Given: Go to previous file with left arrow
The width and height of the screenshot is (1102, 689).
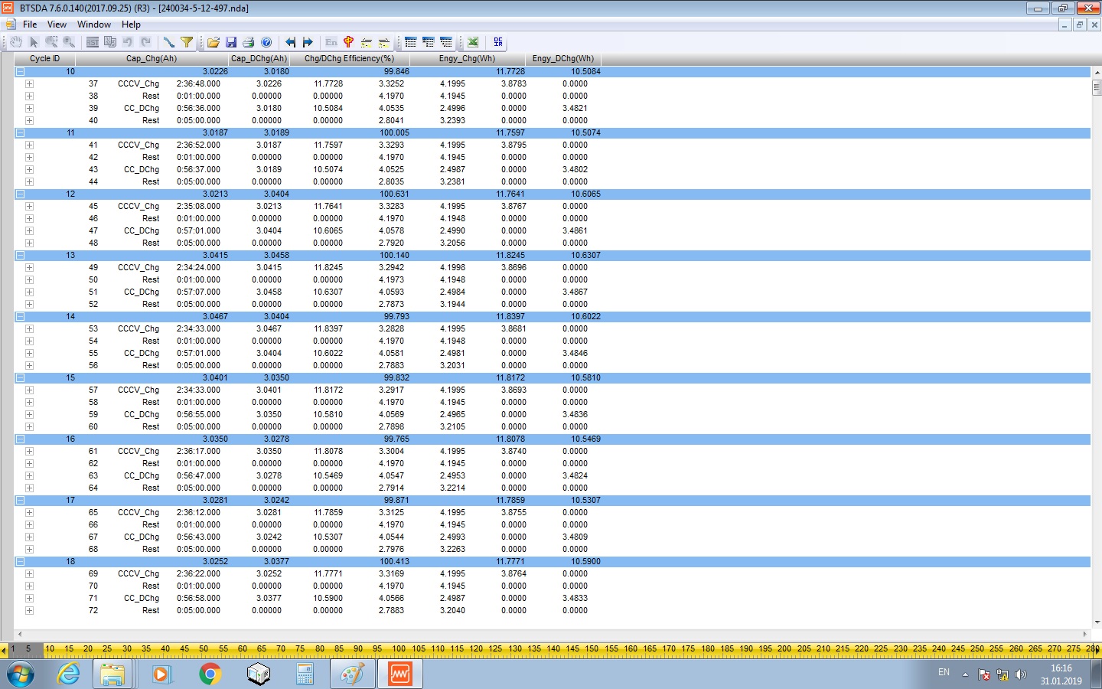Looking at the screenshot, I should point(290,42).
